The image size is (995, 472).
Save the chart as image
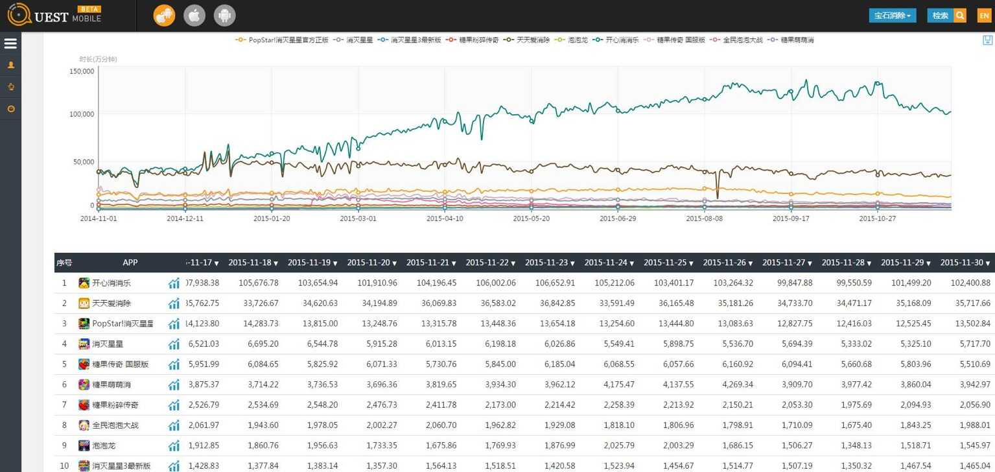pos(987,40)
